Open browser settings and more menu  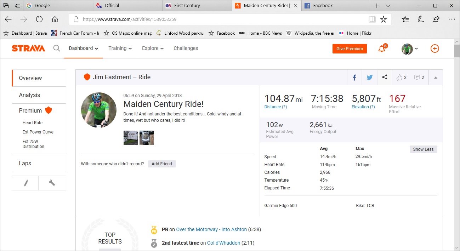pos(452,19)
